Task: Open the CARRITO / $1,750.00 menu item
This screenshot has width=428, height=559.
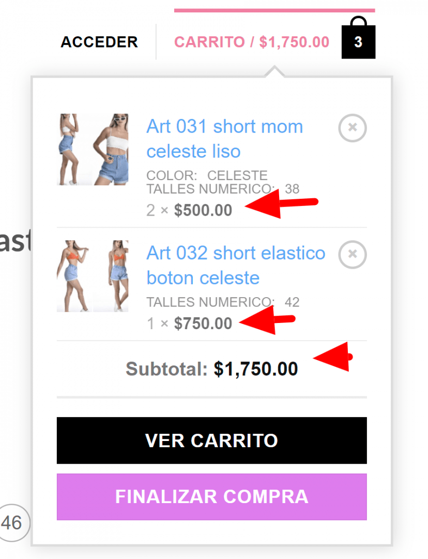Action: point(252,42)
